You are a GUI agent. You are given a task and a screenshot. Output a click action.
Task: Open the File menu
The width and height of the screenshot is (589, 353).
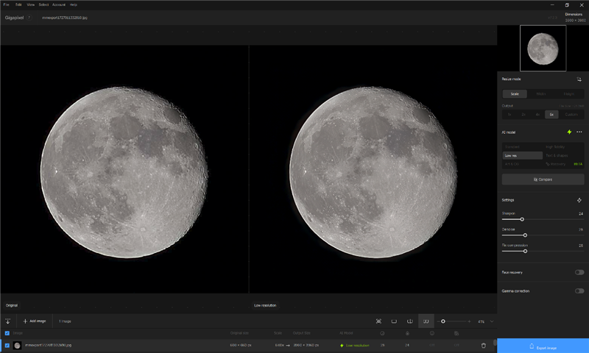(x=7, y=4)
